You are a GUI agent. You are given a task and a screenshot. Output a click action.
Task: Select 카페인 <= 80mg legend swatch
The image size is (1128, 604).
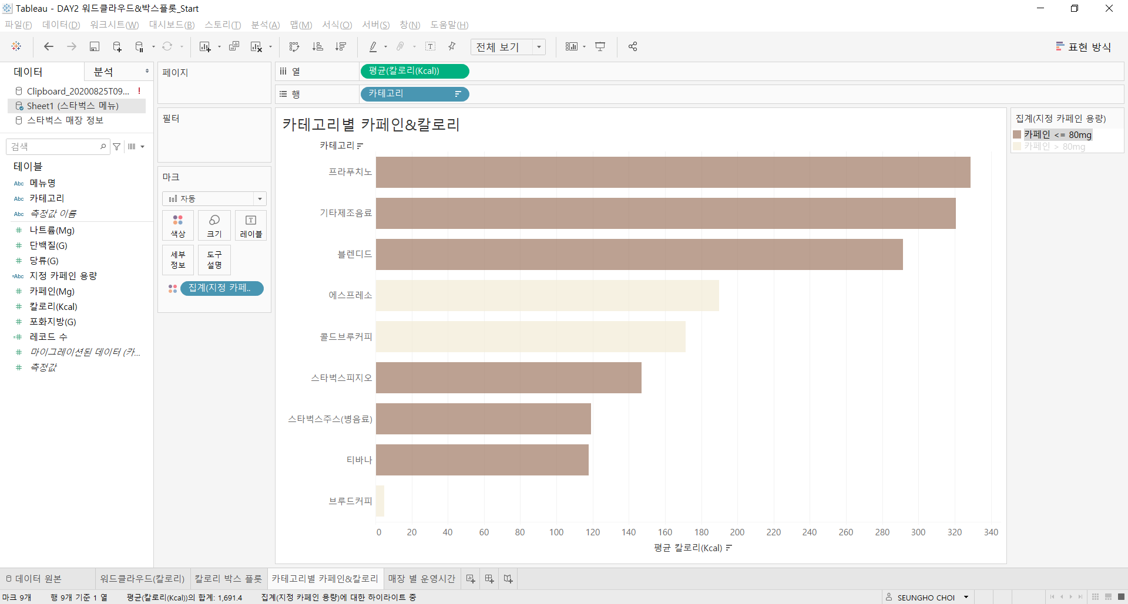[x=1017, y=134]
